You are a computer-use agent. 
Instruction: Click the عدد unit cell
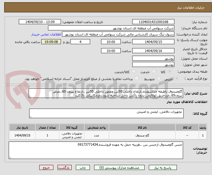point(97,135)
